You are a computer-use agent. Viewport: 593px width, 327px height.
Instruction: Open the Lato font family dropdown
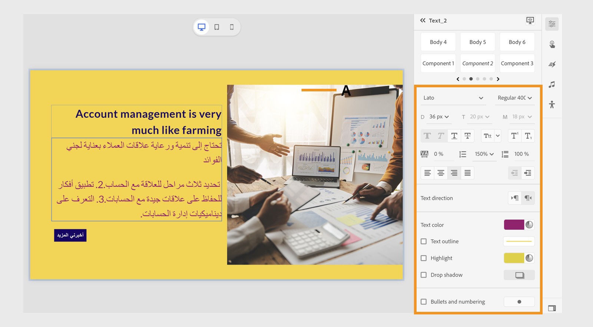tap(453, 98)
